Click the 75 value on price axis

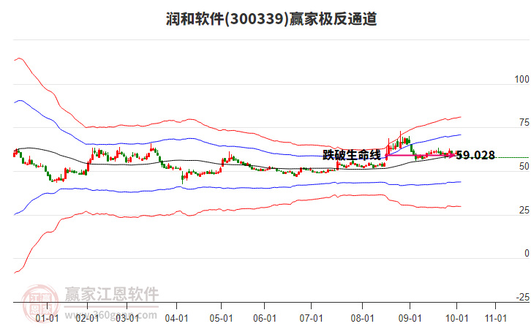(x=524, y=123)
